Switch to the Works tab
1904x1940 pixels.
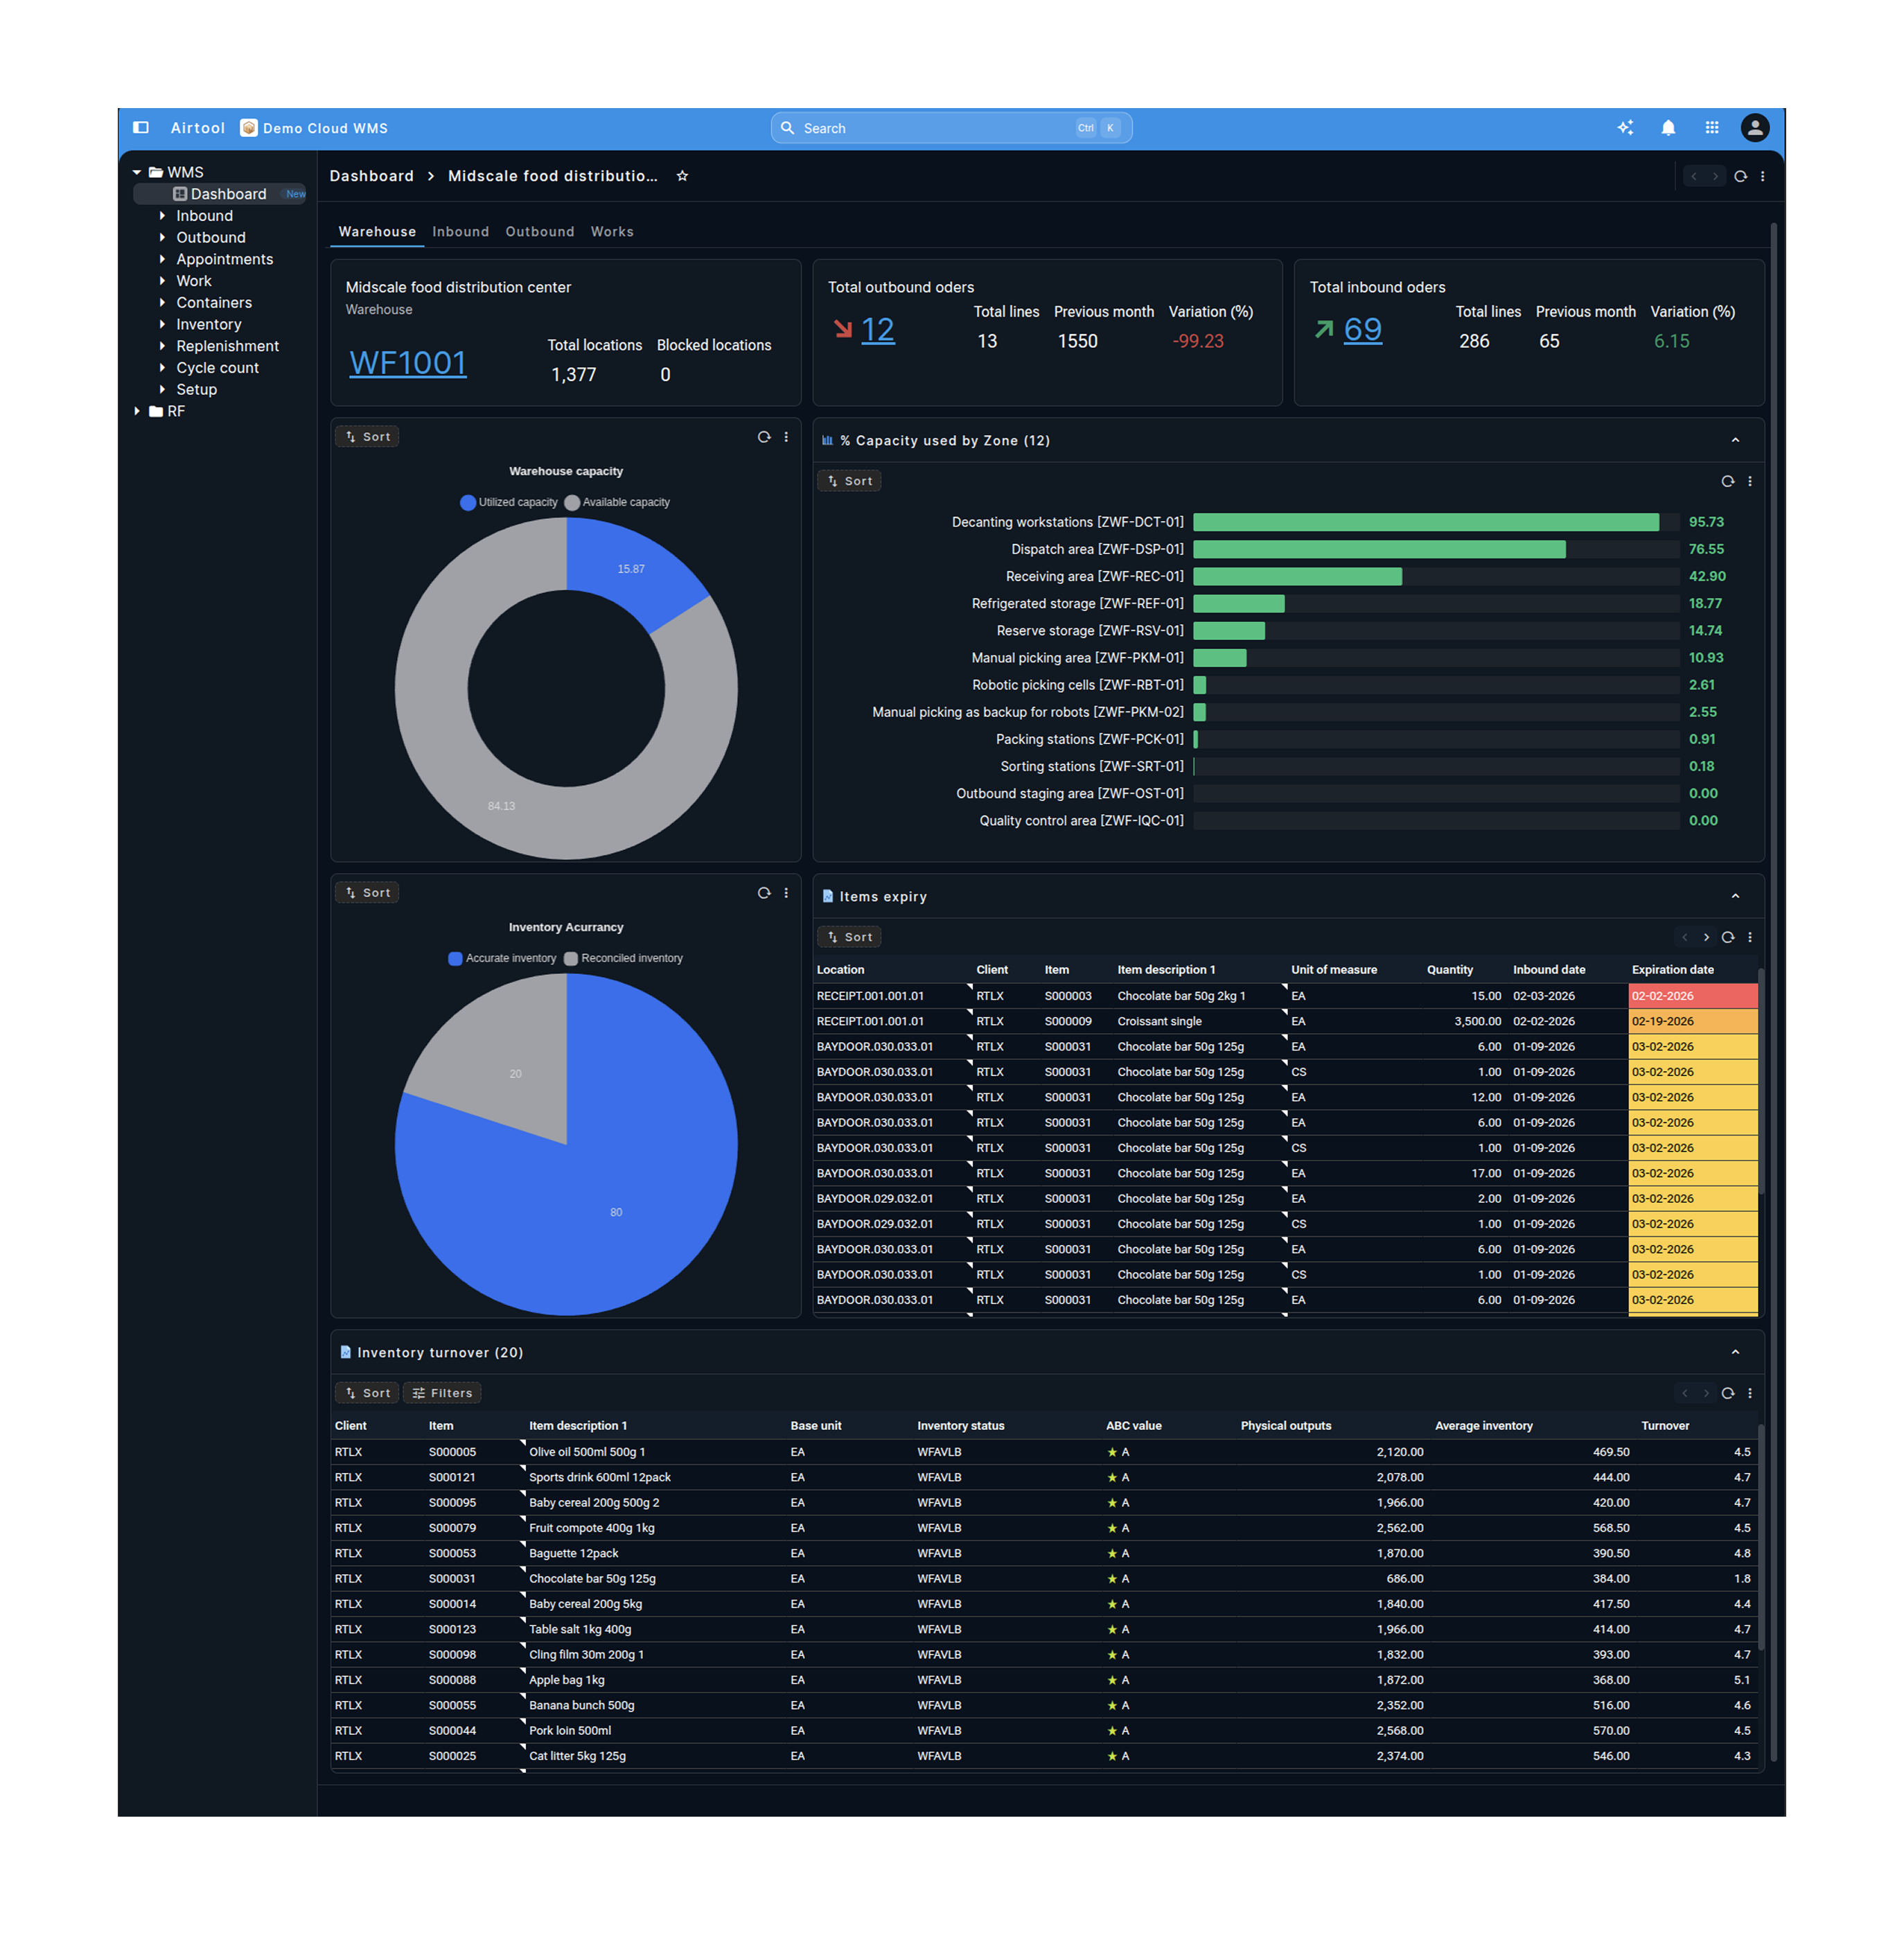click(x=612, y=232)
